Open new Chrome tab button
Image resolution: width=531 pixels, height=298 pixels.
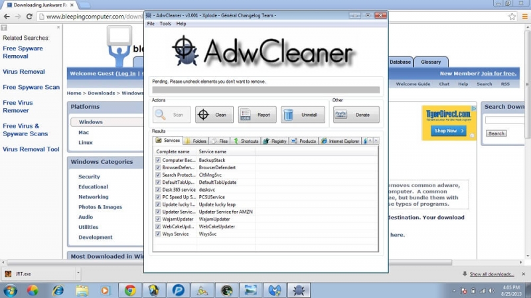(x=85, y=5)
